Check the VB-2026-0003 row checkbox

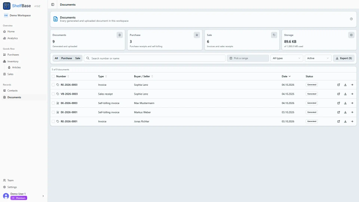point(53,94)
